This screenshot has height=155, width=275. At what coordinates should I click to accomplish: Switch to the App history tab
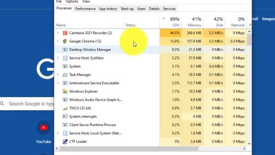coord(108,9)
